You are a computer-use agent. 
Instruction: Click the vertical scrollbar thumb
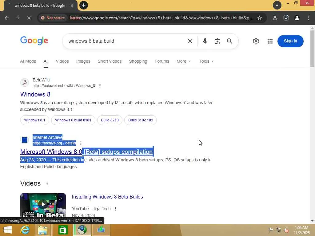[x=312, y=49]
